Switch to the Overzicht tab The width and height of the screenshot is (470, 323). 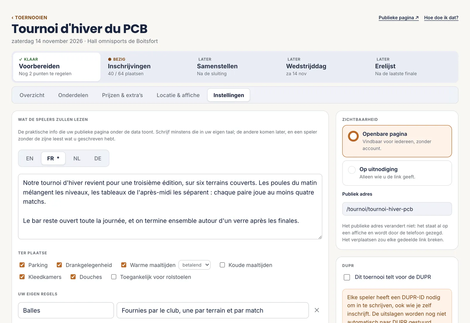point(32,95)
